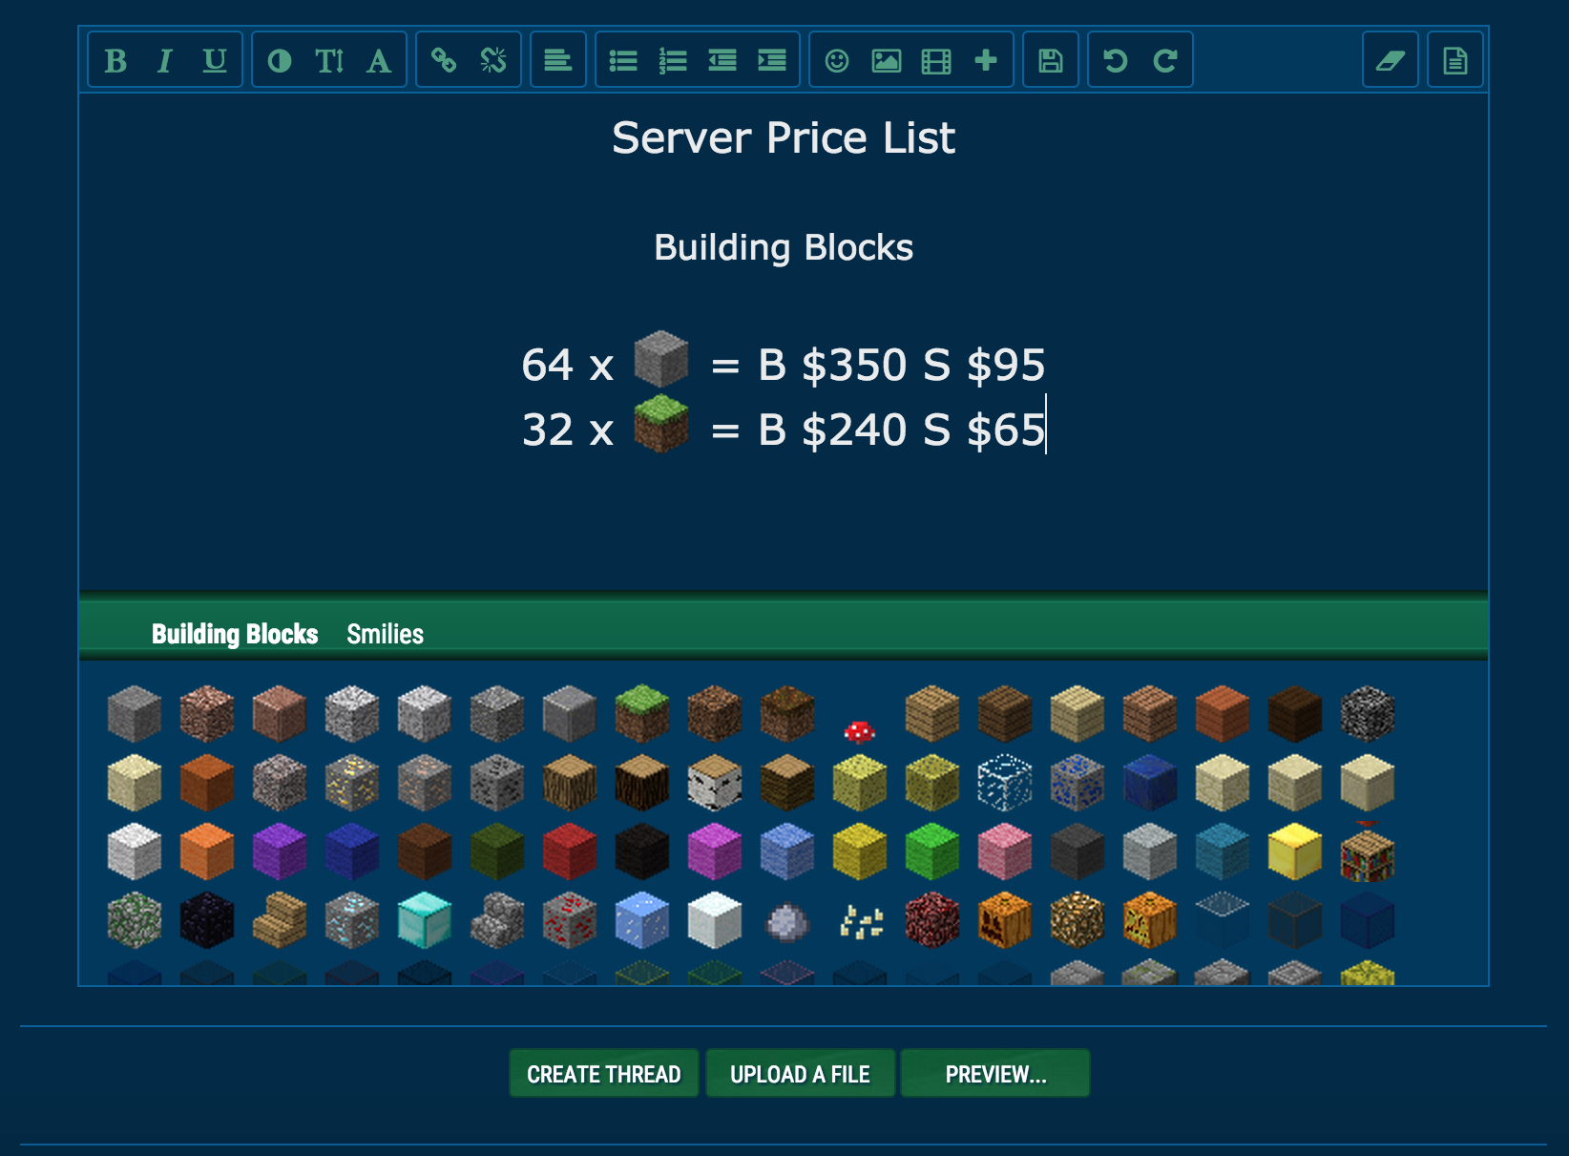Open the Preview button

tap(995, 1074)
